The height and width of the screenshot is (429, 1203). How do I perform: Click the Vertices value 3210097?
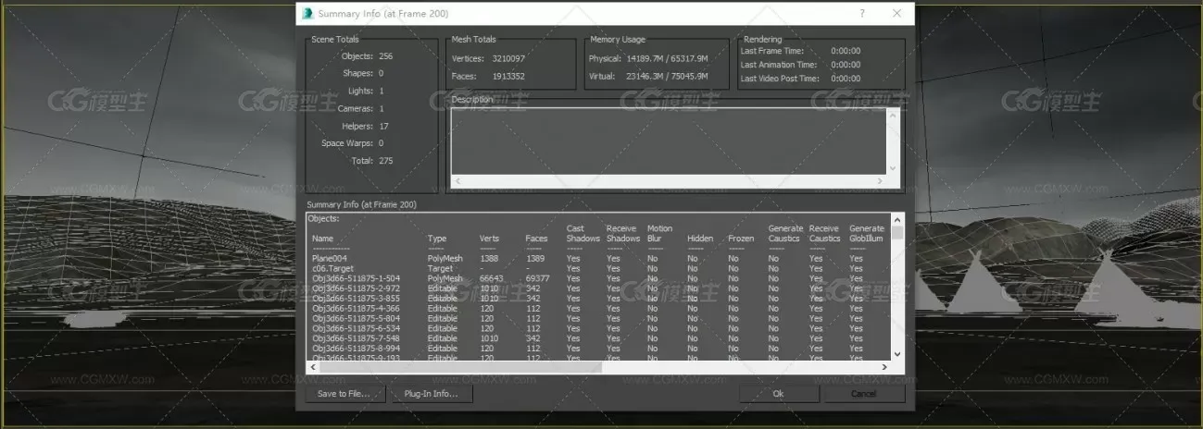tap(508, 59)
